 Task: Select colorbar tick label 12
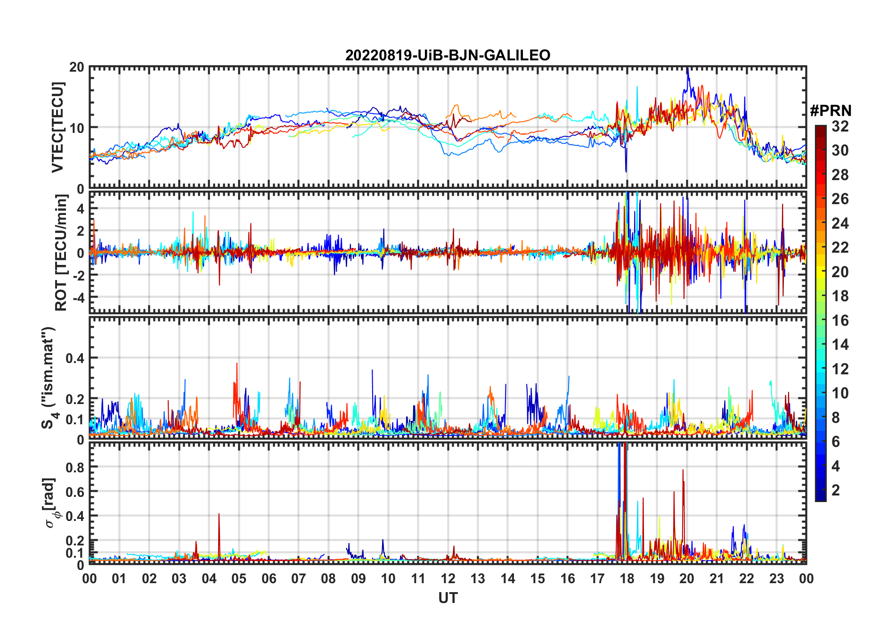840,369
